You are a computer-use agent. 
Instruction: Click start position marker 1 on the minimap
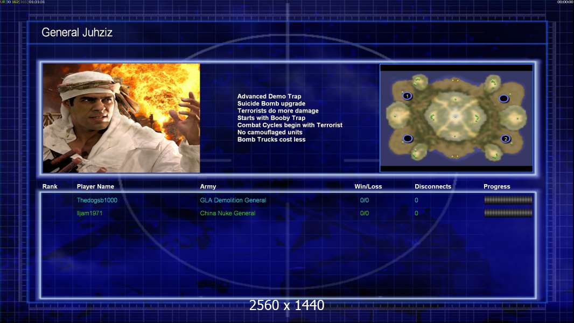pyautogui.click(x=407, y=96)
